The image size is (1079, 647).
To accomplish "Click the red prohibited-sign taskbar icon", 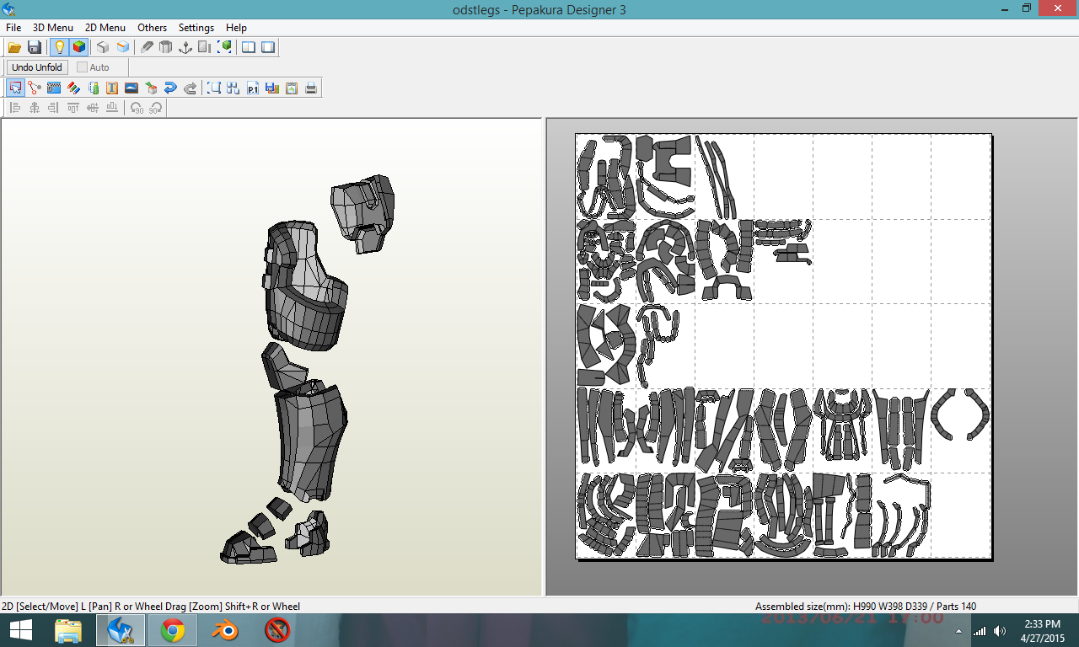I will click(277, 630).
